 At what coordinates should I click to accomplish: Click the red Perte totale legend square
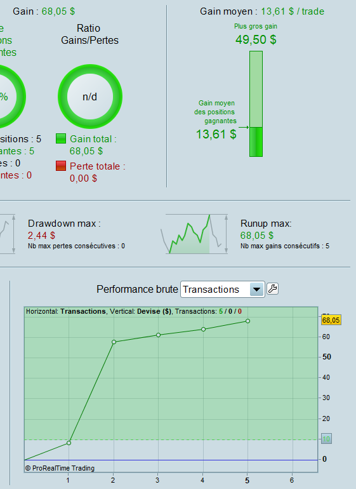pyautogui.click(x=61, y=166)
